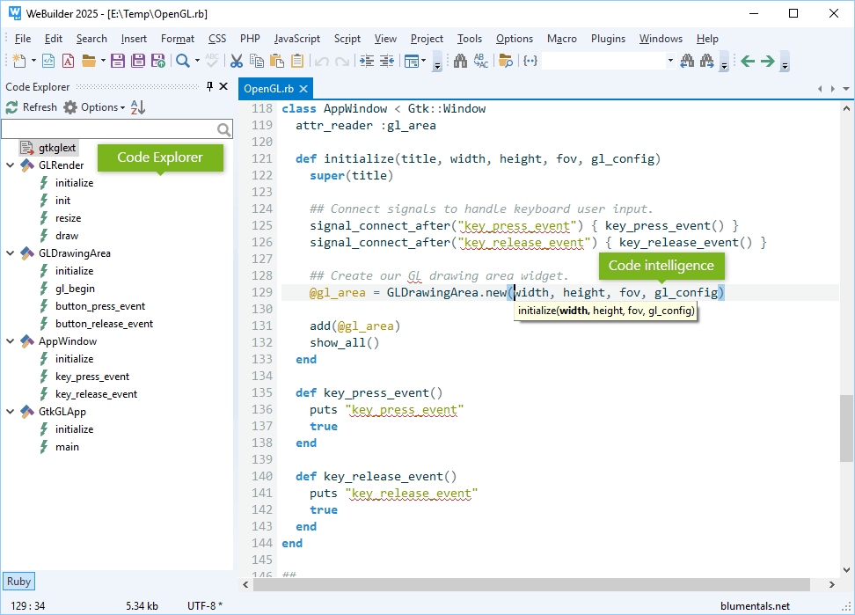Image resolution: width=855 pixels, height=615 pixels.
Task: Click the green navigate forward arrow
Action: click(767, 61)
